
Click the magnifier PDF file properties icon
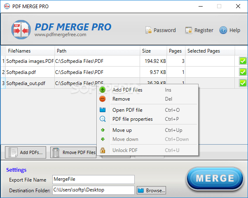(x=103, y=119)
